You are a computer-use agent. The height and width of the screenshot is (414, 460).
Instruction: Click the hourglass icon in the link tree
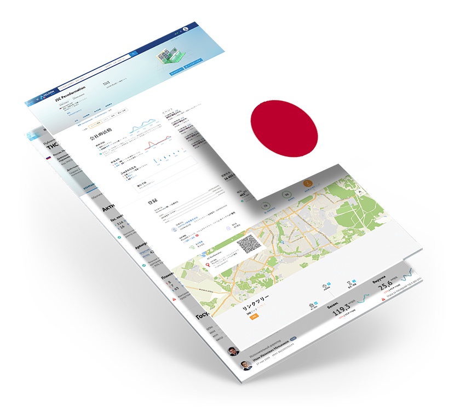coord(349,283)
